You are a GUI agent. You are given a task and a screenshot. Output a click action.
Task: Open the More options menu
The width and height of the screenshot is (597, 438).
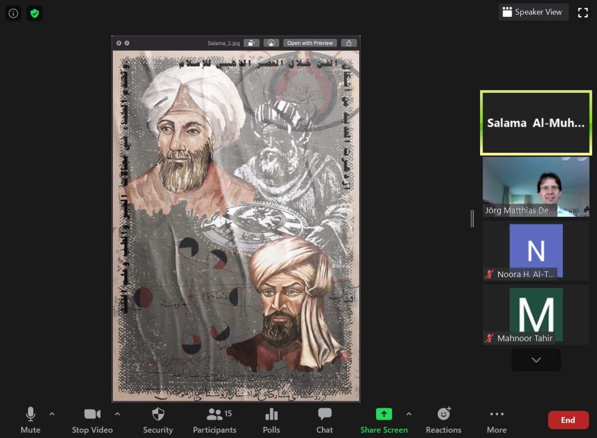point(497,421)
